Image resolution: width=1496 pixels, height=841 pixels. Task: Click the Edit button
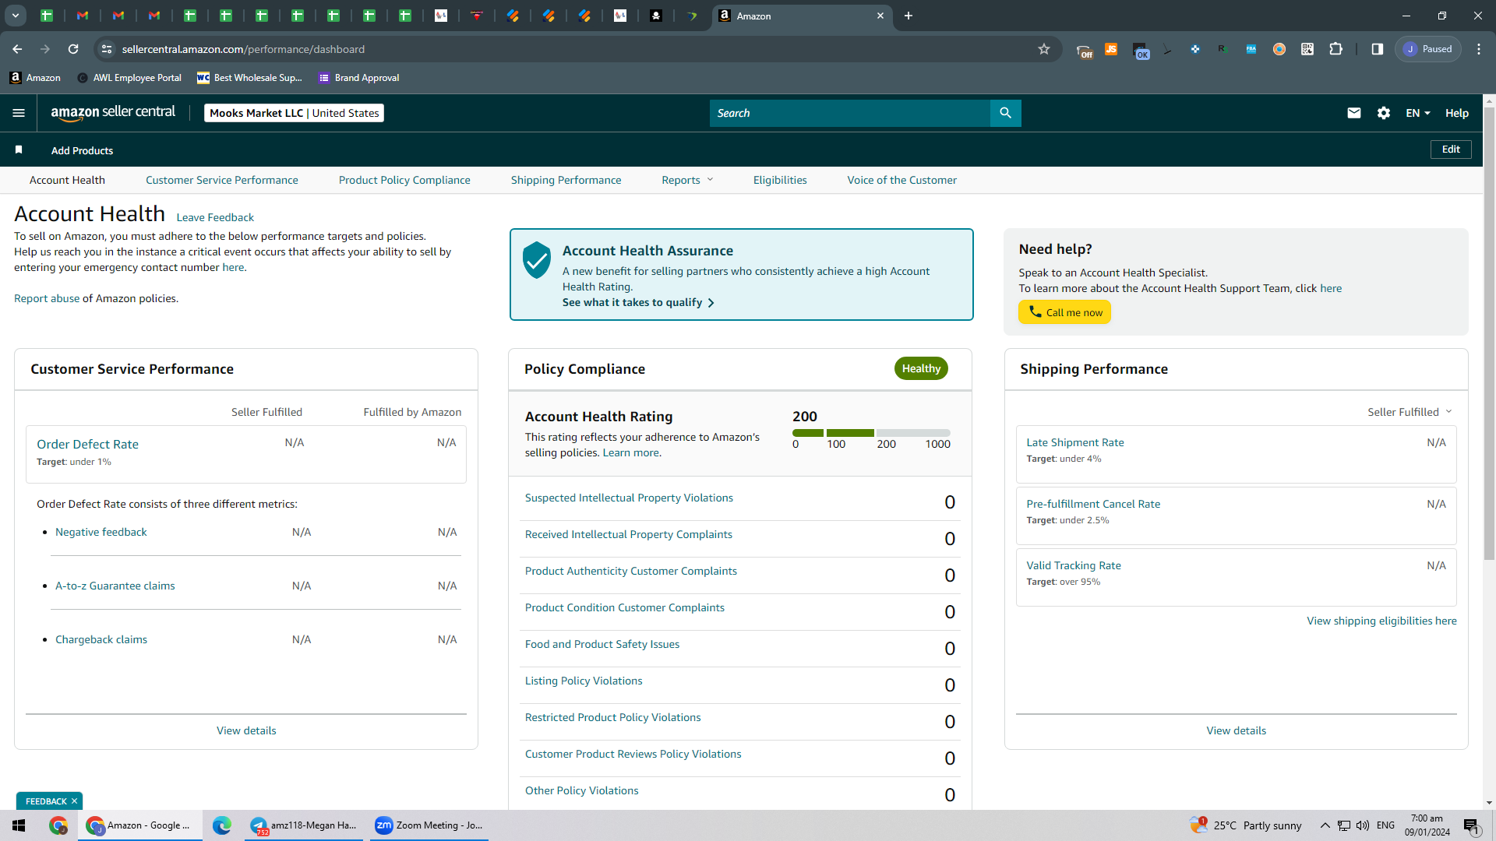click(1451, 150)
